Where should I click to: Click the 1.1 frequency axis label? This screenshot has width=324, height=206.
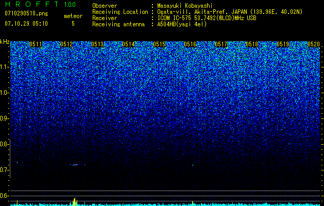(4, 67)
